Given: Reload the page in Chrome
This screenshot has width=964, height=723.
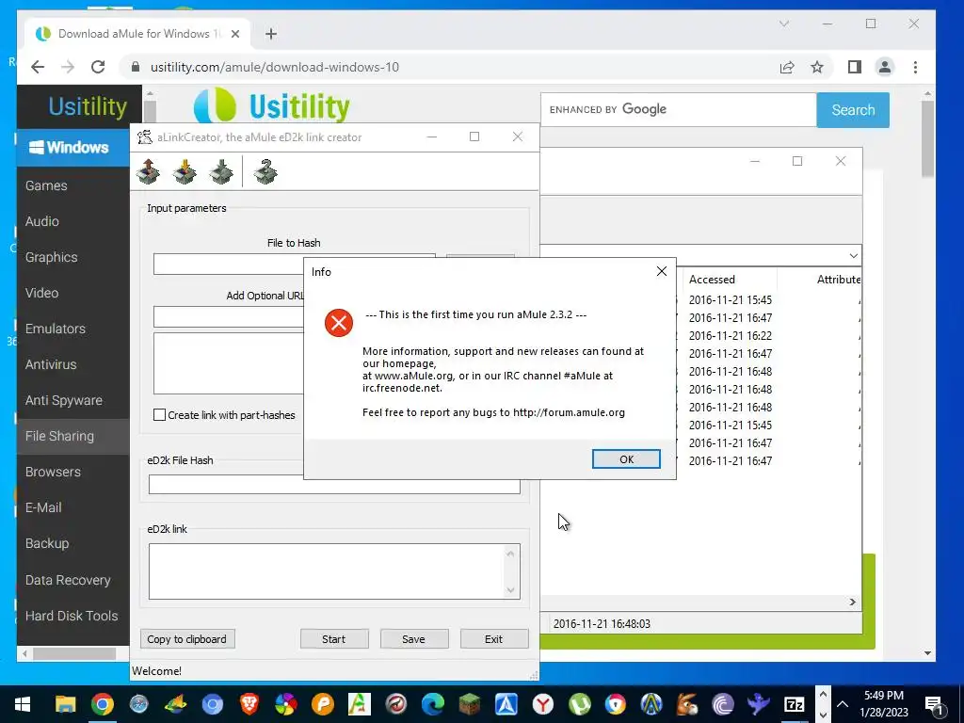Looking at the screenshot, I should [98, 67].
